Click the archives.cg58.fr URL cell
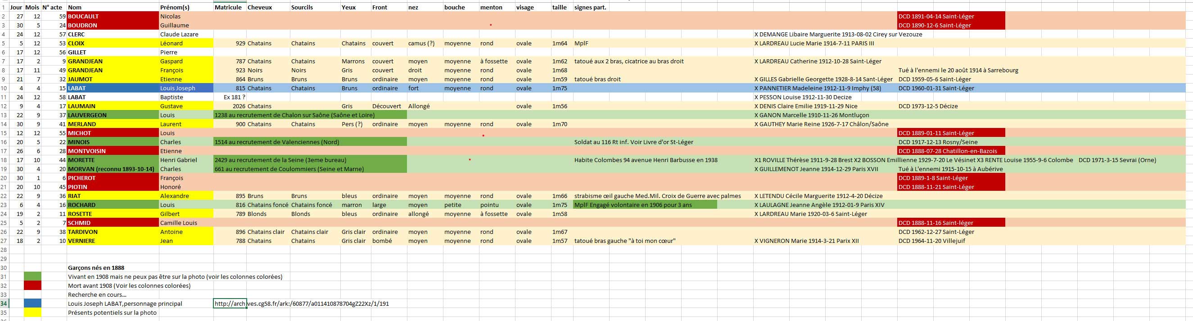The width and height of the screenshot is (1193, 321). (x=230, y=303)
